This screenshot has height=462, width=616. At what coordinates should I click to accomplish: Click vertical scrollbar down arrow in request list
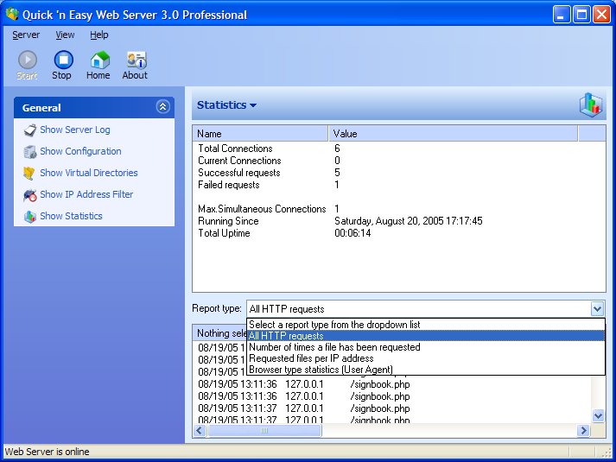click(598, 415)
